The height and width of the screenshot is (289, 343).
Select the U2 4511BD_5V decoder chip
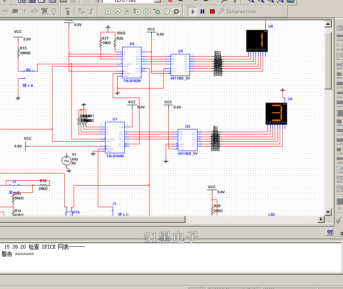tap(188, 140)
